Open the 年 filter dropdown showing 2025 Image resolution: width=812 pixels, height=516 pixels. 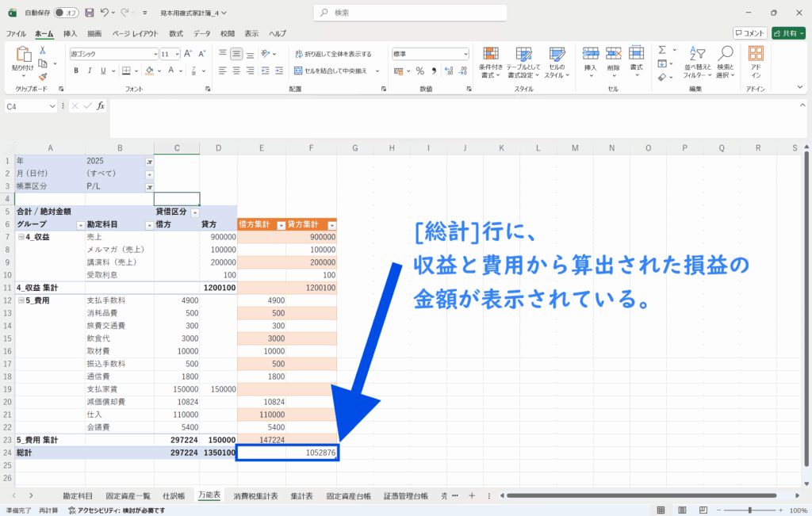(x=149, y=161)
